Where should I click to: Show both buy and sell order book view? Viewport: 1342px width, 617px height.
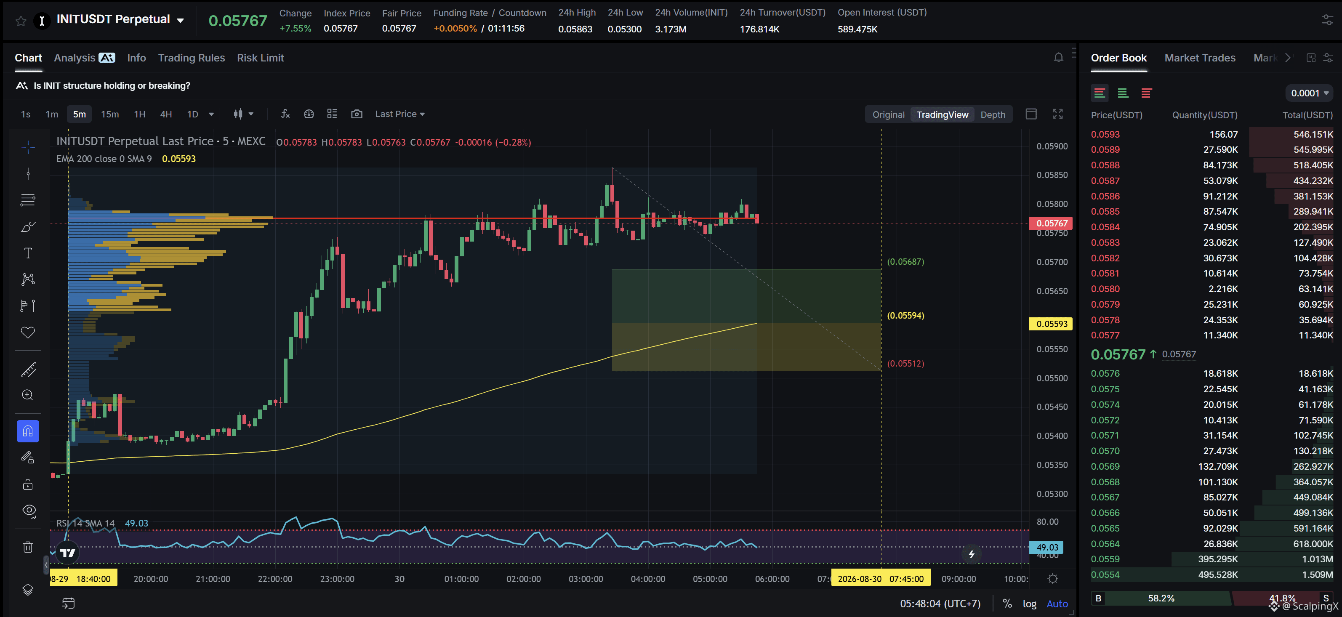[1100, 93]
